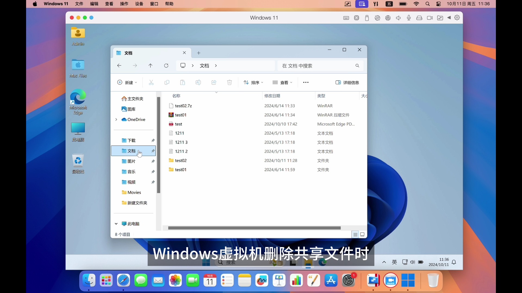Click the 在 文档 中搜索 search field
The height and width of the screenshot is (293, 522).
(320, 66)
